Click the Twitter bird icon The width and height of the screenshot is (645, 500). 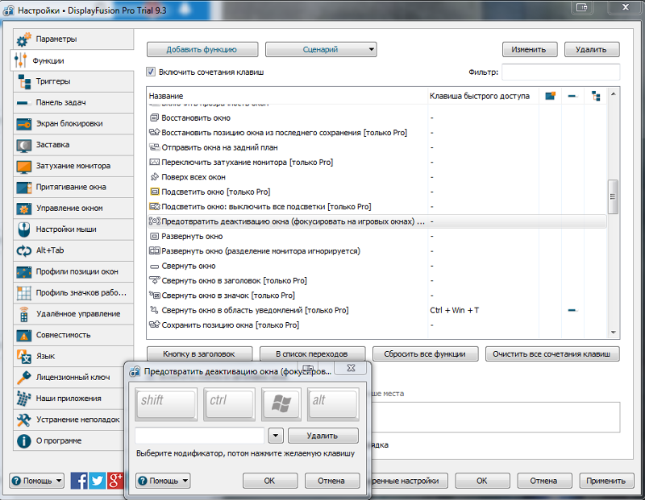coord(98,481)
